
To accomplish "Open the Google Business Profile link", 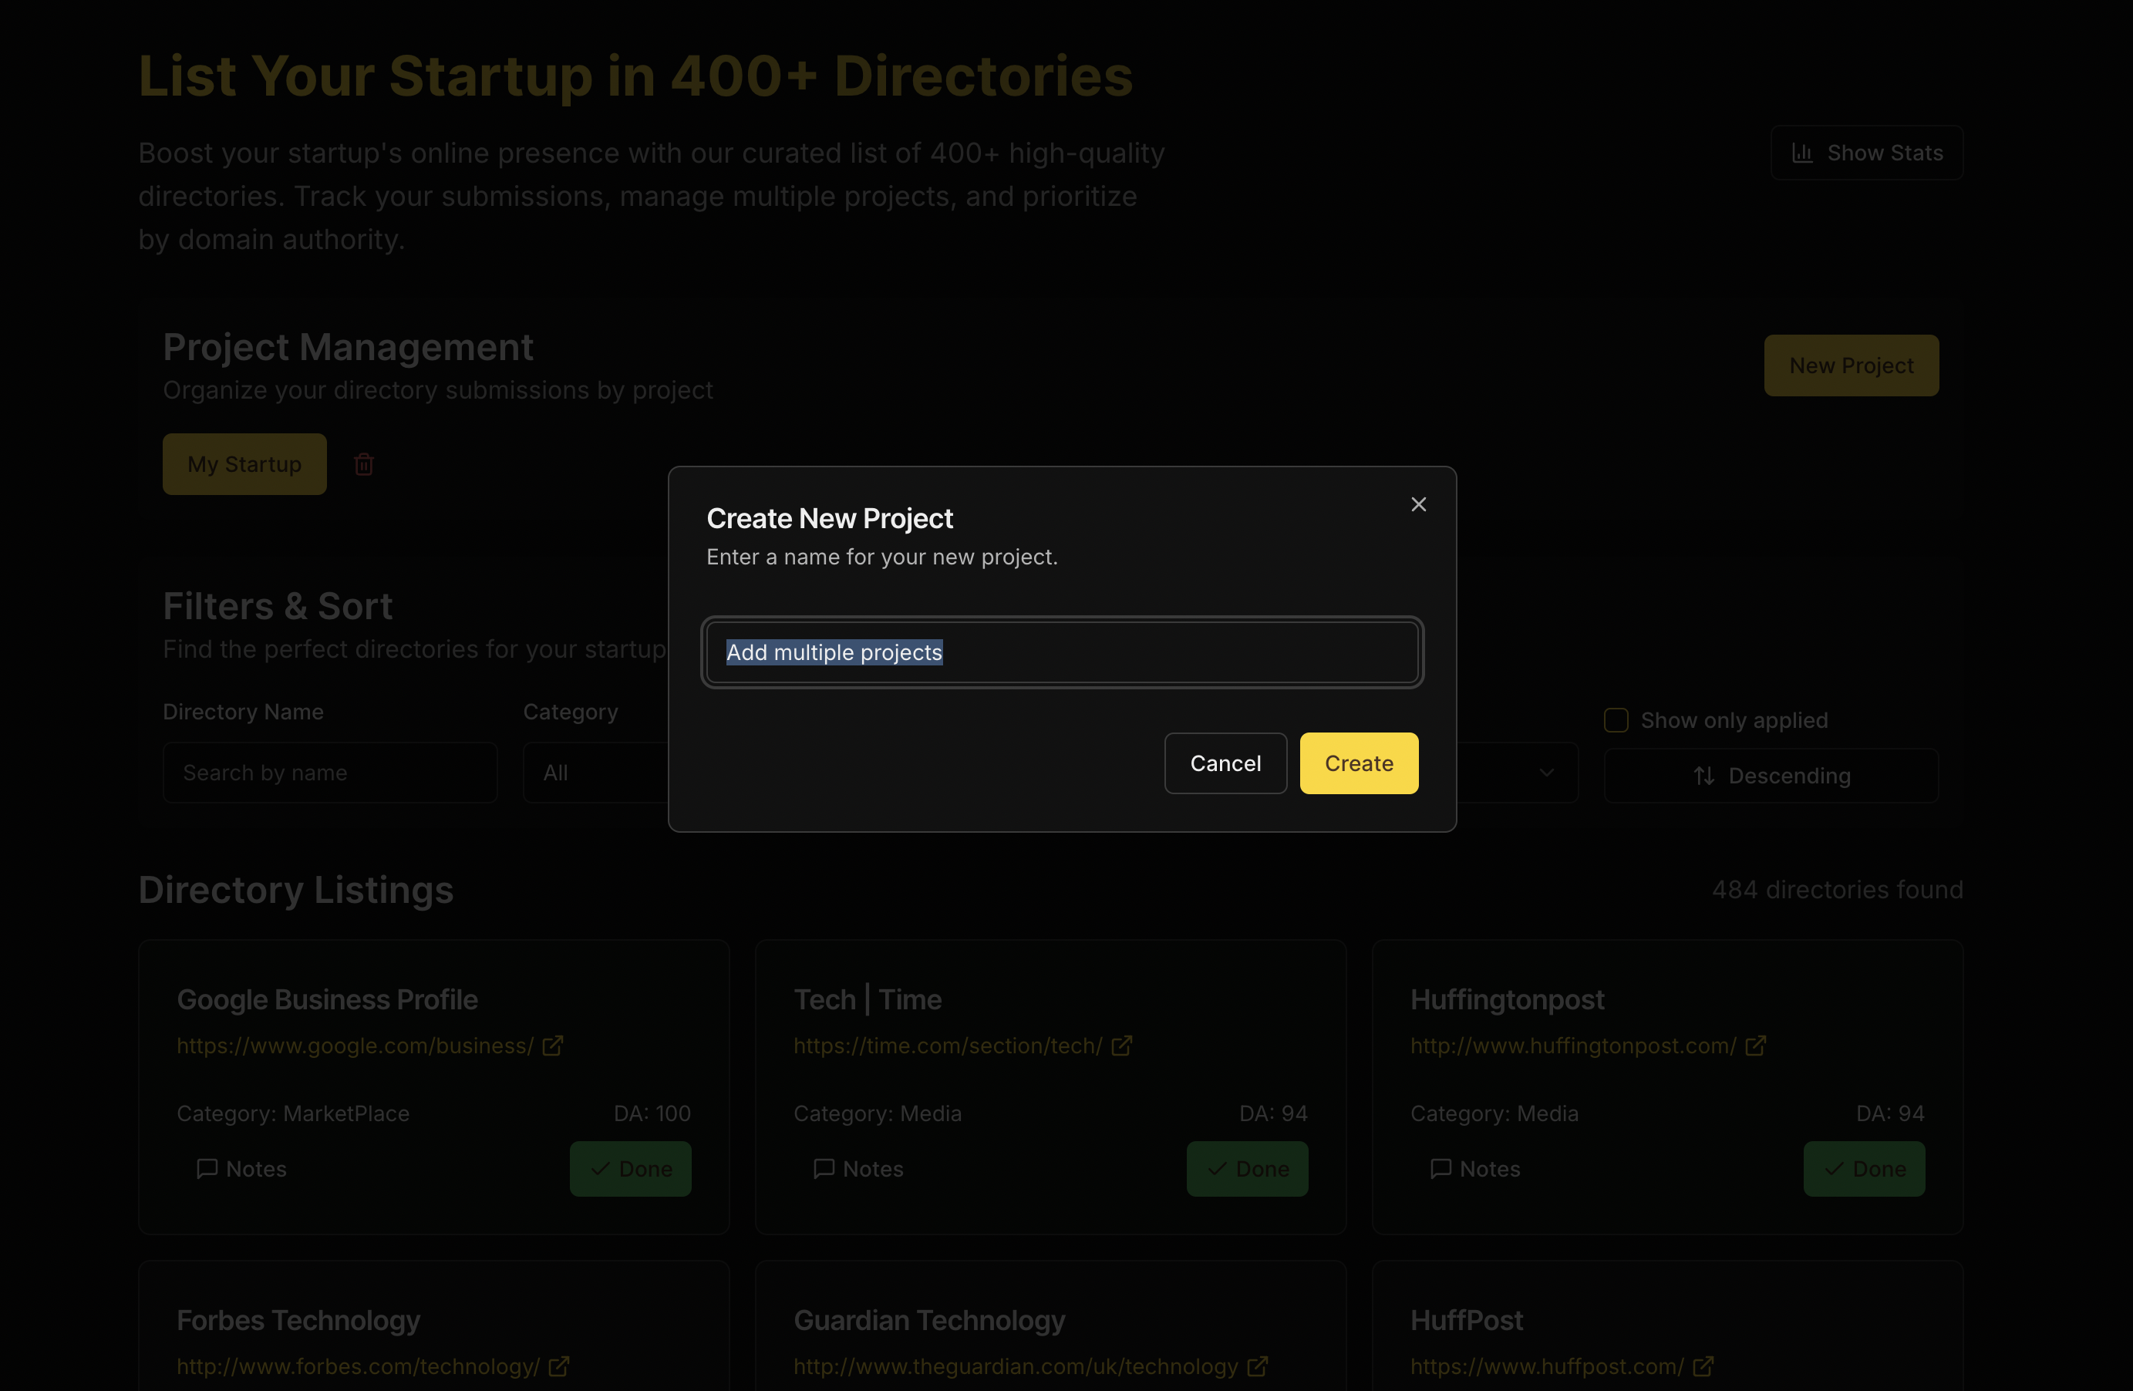I will (355, 1046).
